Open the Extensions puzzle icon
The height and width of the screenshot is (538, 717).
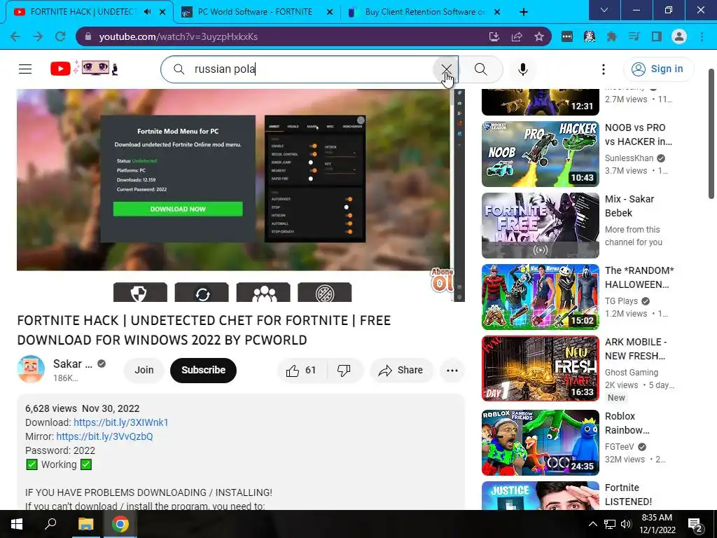611,36
